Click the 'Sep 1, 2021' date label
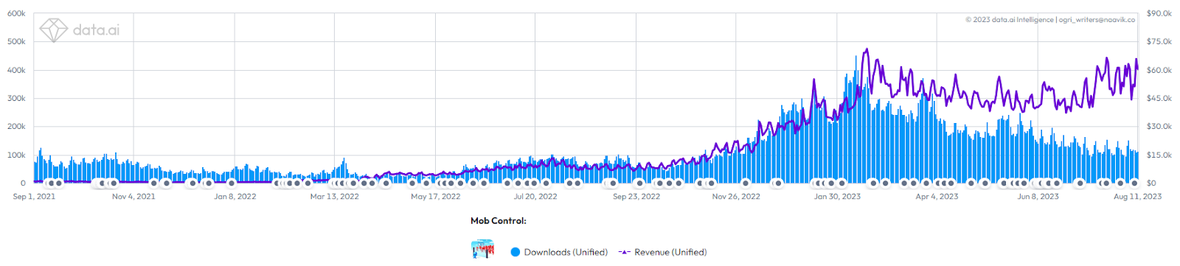1180x266 pixels. [x=34, y=196]
